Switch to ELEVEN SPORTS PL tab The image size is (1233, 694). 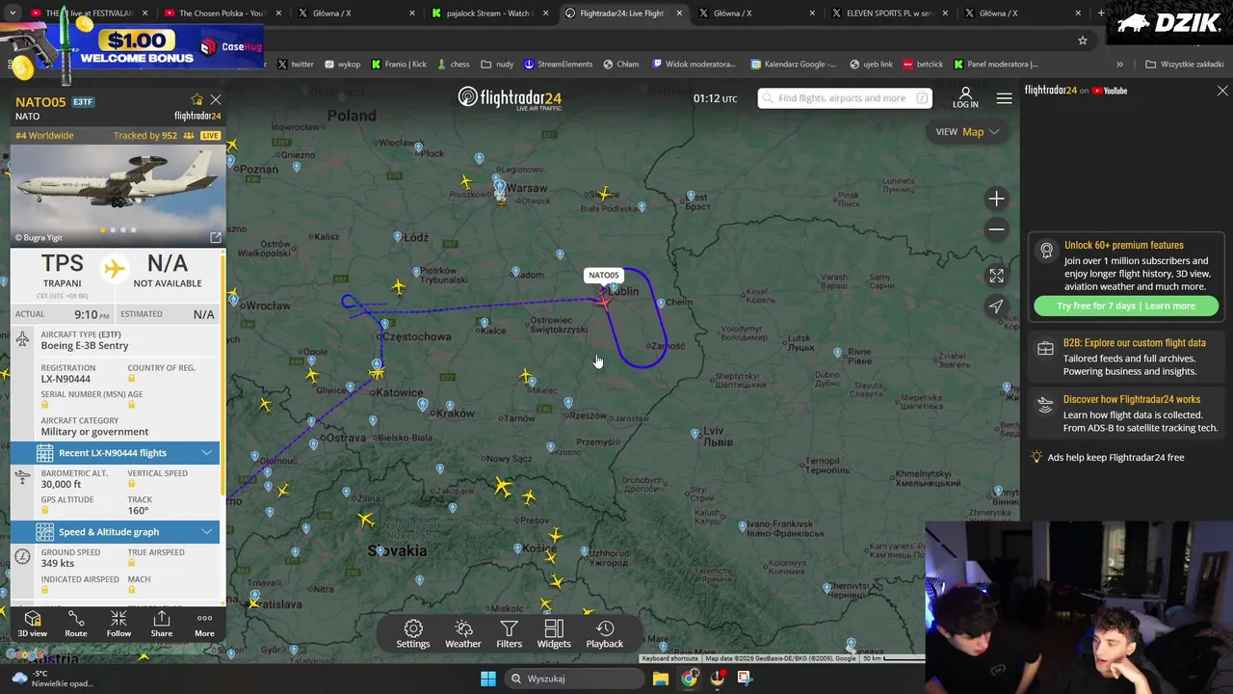(888, 13)
